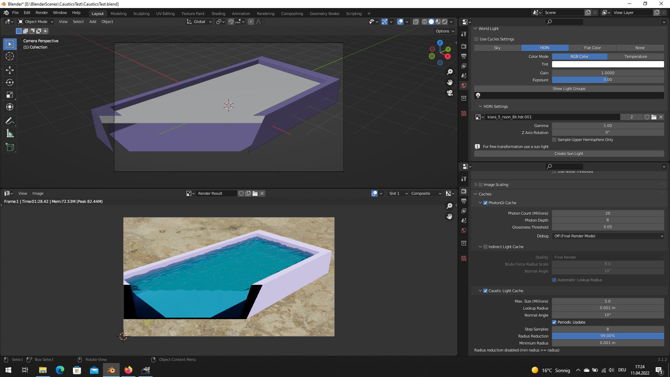This screenshot has height=377, width=670.
Task: Launch Firefox from the Windows taskbar
Action: point(128,370)
